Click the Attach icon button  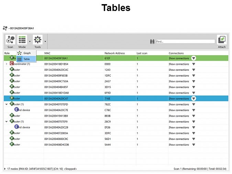click(222, 40)
